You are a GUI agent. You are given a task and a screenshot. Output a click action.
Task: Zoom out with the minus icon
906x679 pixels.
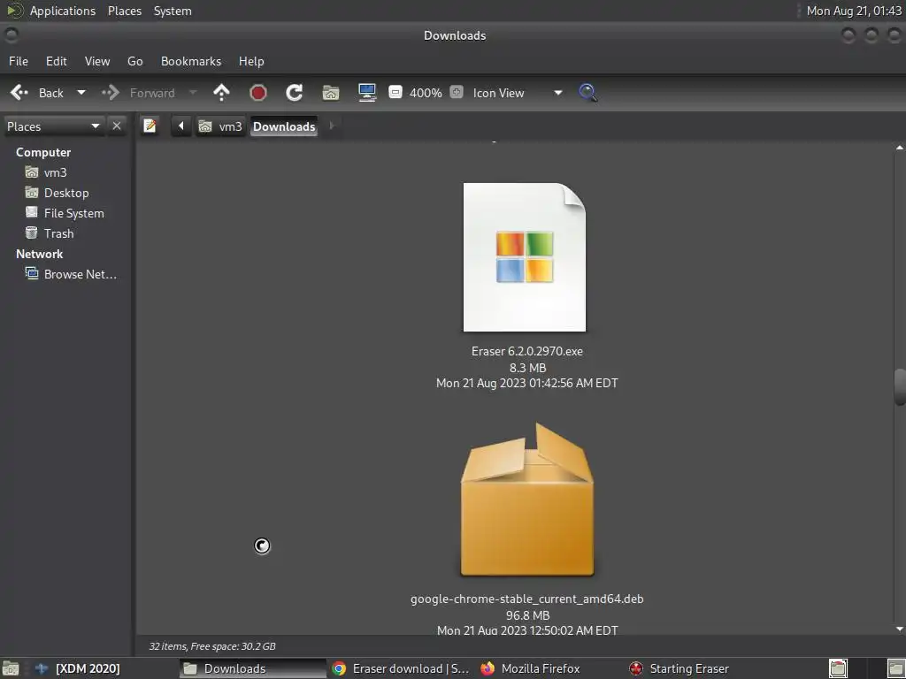(395, 92)
